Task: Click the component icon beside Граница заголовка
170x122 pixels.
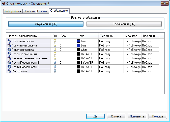Action: 9,45
